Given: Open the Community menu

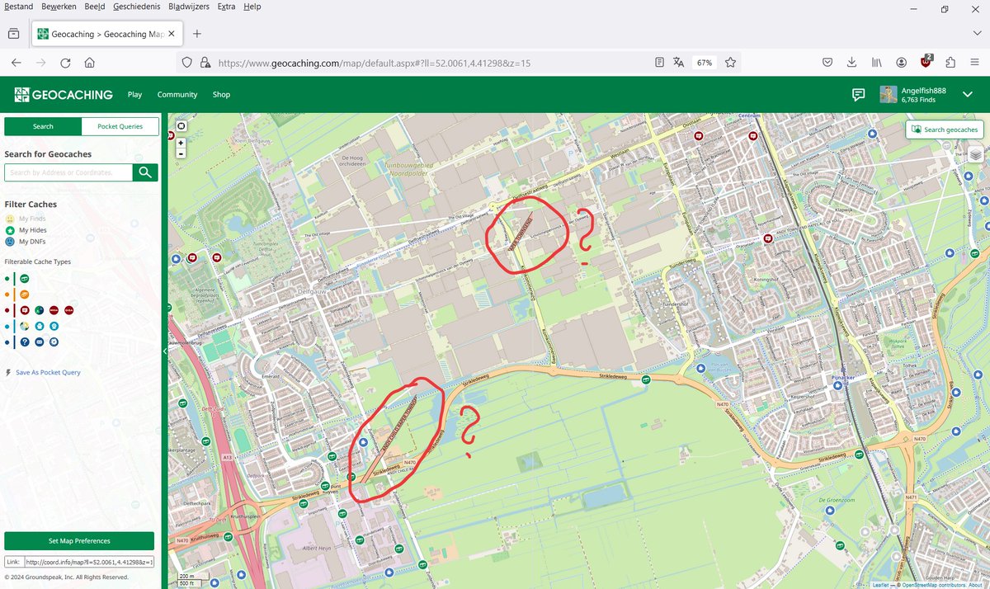Looking at the screenshot, I should point(177,94).
